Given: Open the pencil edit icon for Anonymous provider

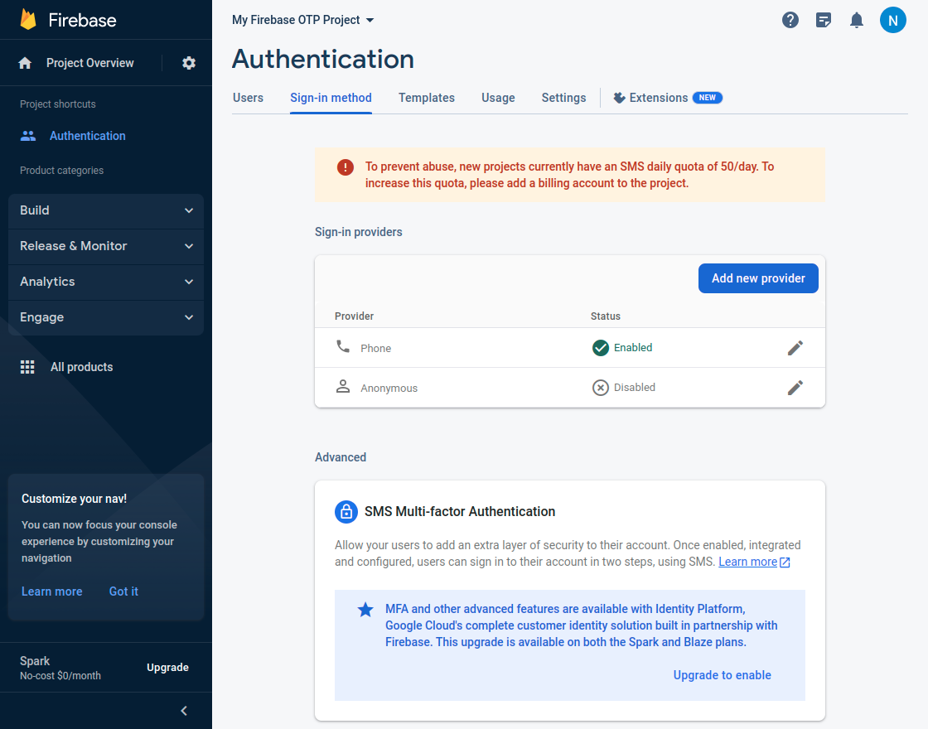Looking at the screenshot, I should click(x=795, y=387).
